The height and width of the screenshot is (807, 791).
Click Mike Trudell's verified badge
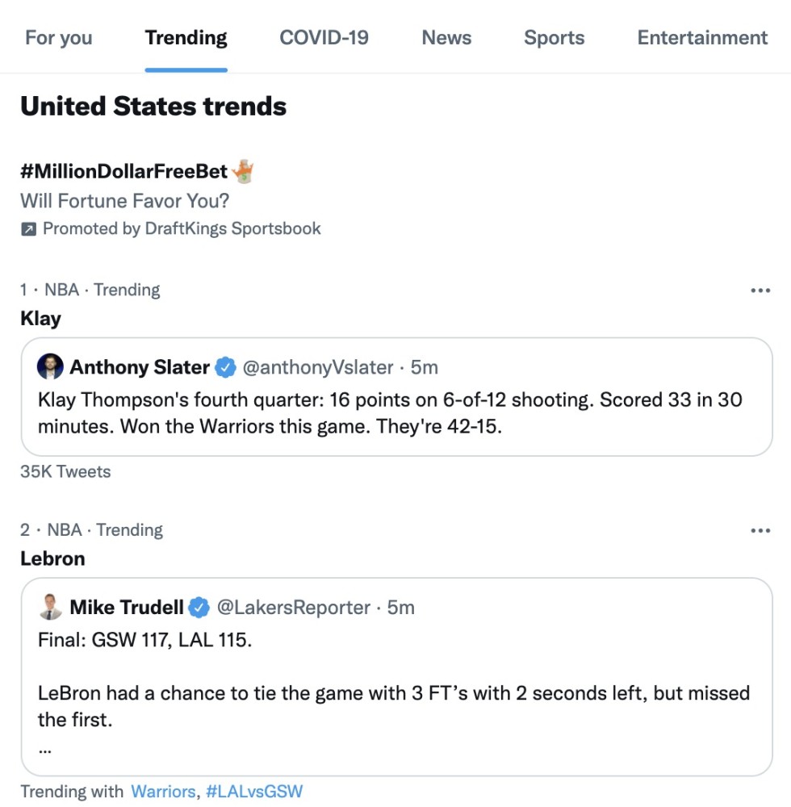(199, 608)
